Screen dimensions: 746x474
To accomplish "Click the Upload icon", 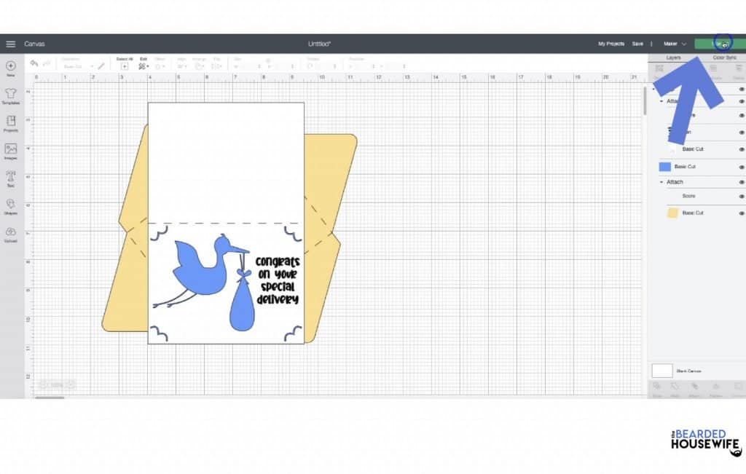I will point(11,234).
